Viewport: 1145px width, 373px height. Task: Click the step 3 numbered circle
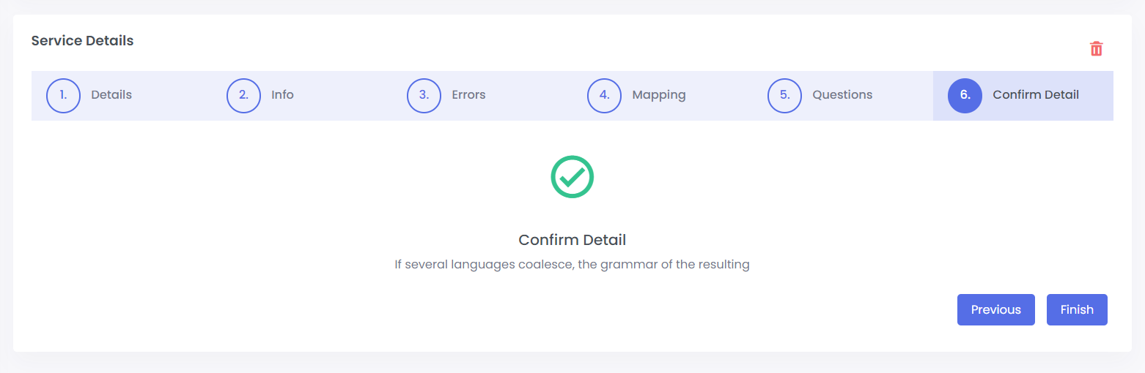point(424,95)
